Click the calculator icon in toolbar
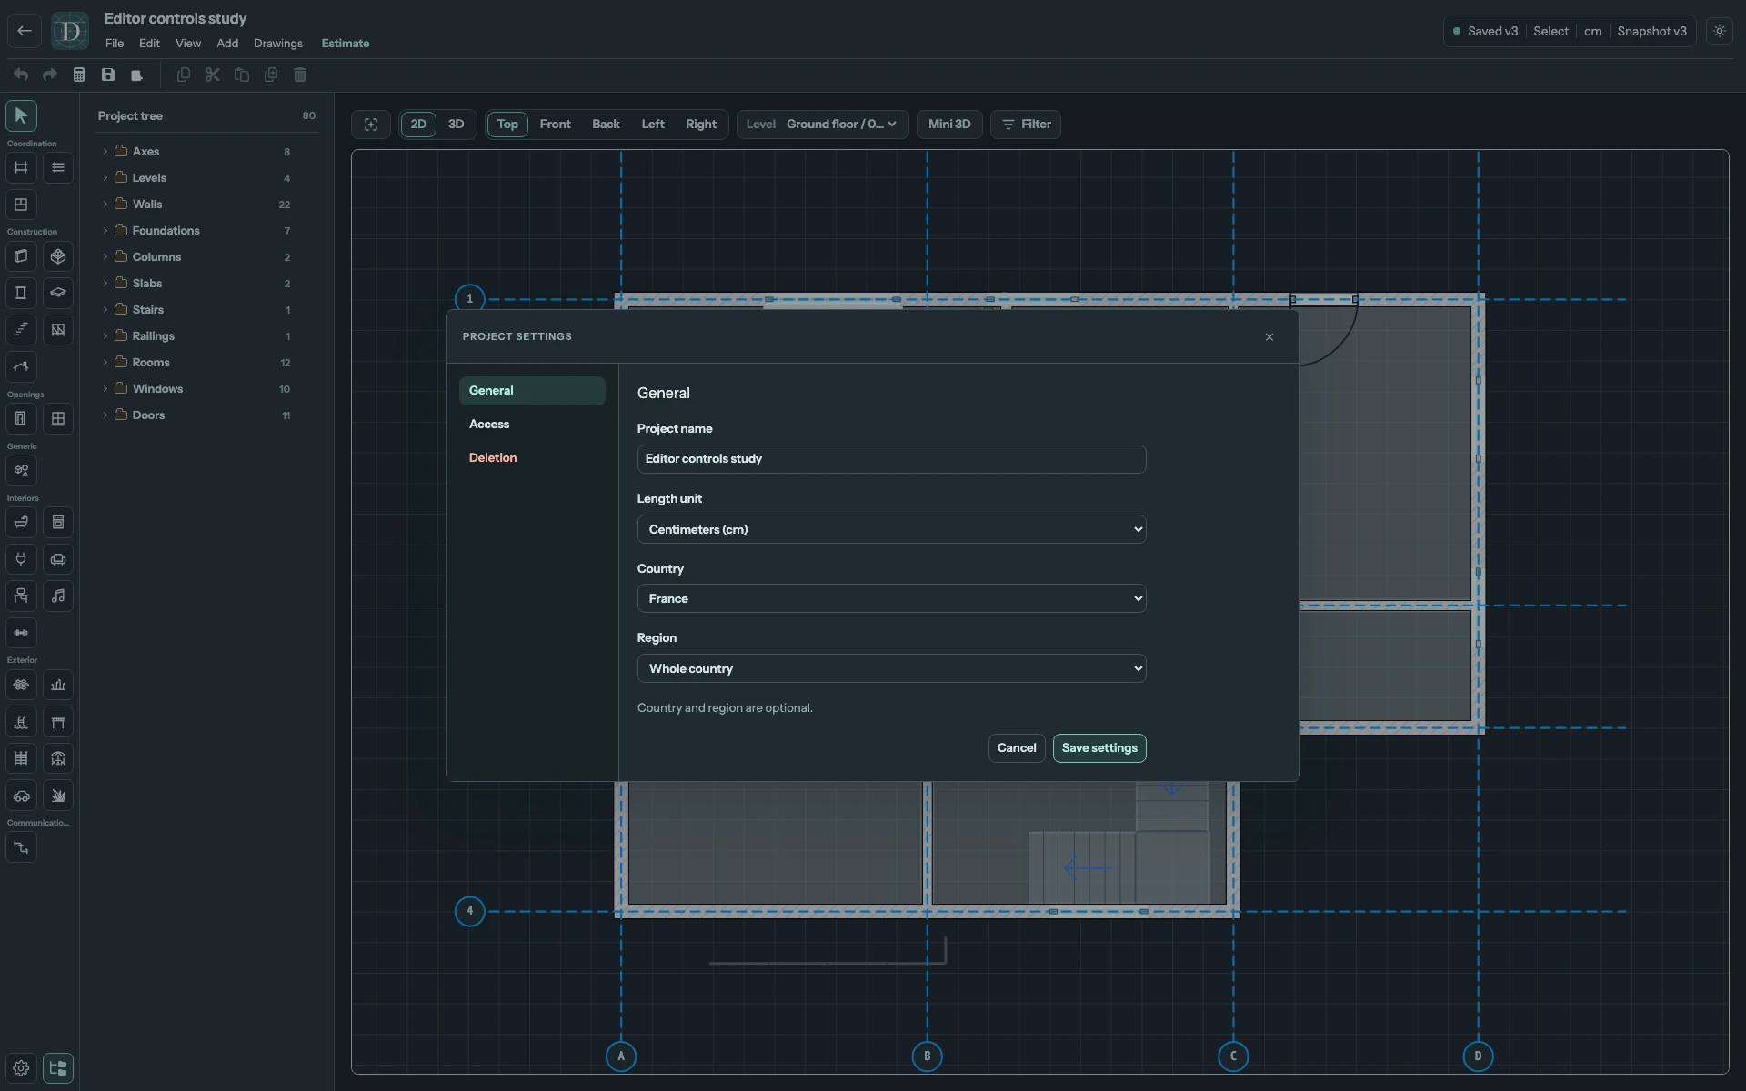Screen dimensions: 1746x1091 pyautogui.click(x=79, y=75)
